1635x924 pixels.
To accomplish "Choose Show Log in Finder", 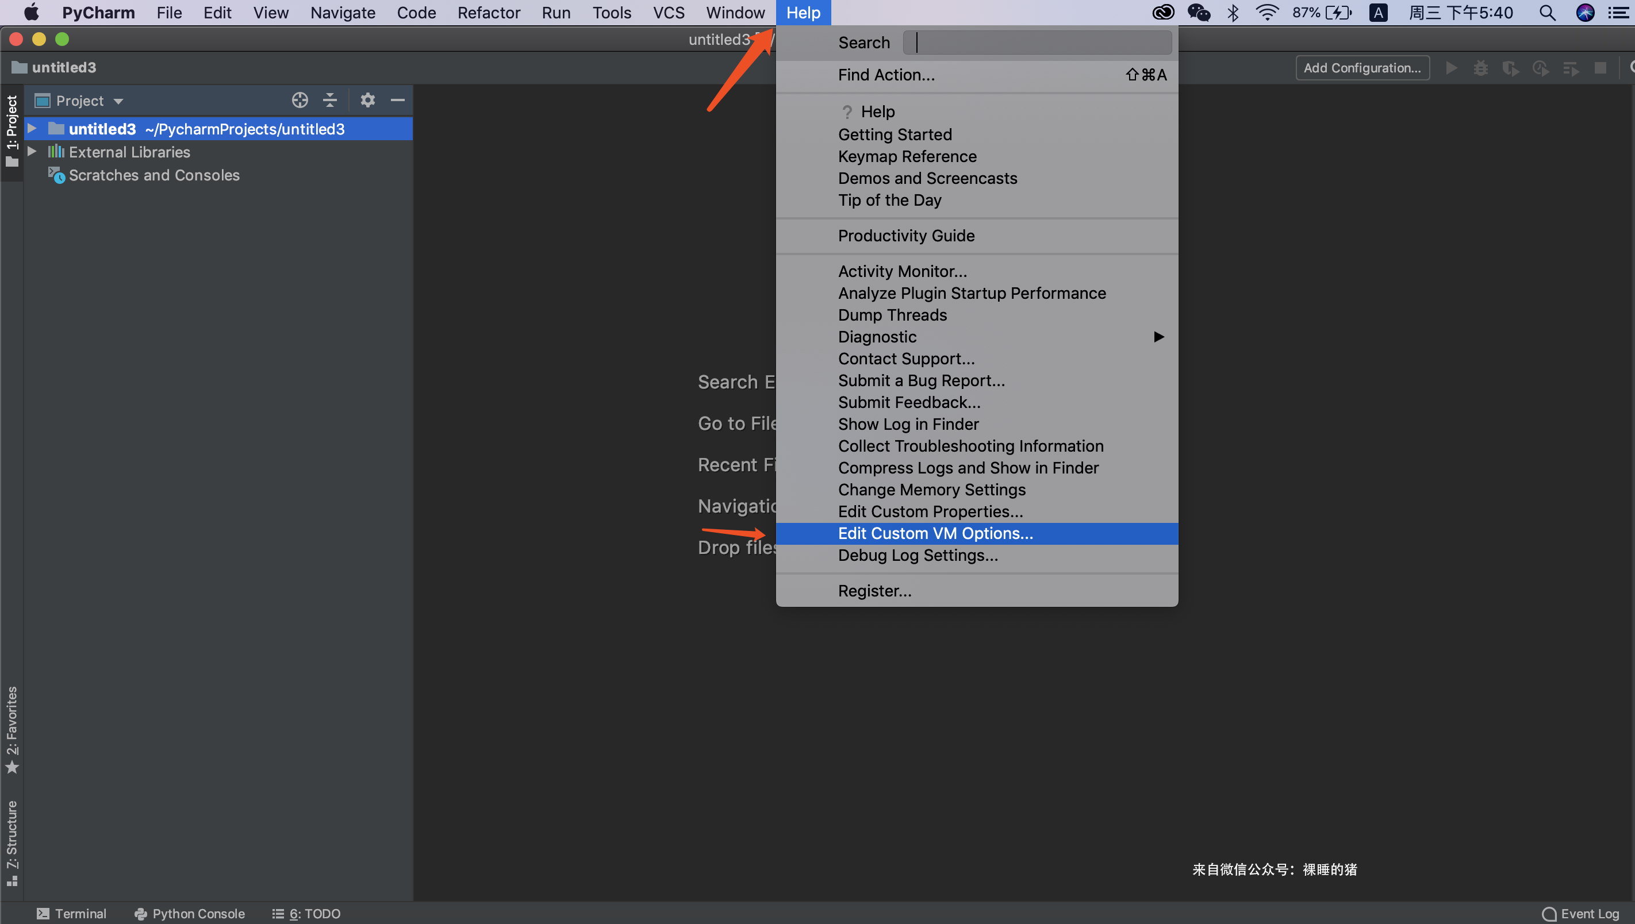I will pos(977,424).
